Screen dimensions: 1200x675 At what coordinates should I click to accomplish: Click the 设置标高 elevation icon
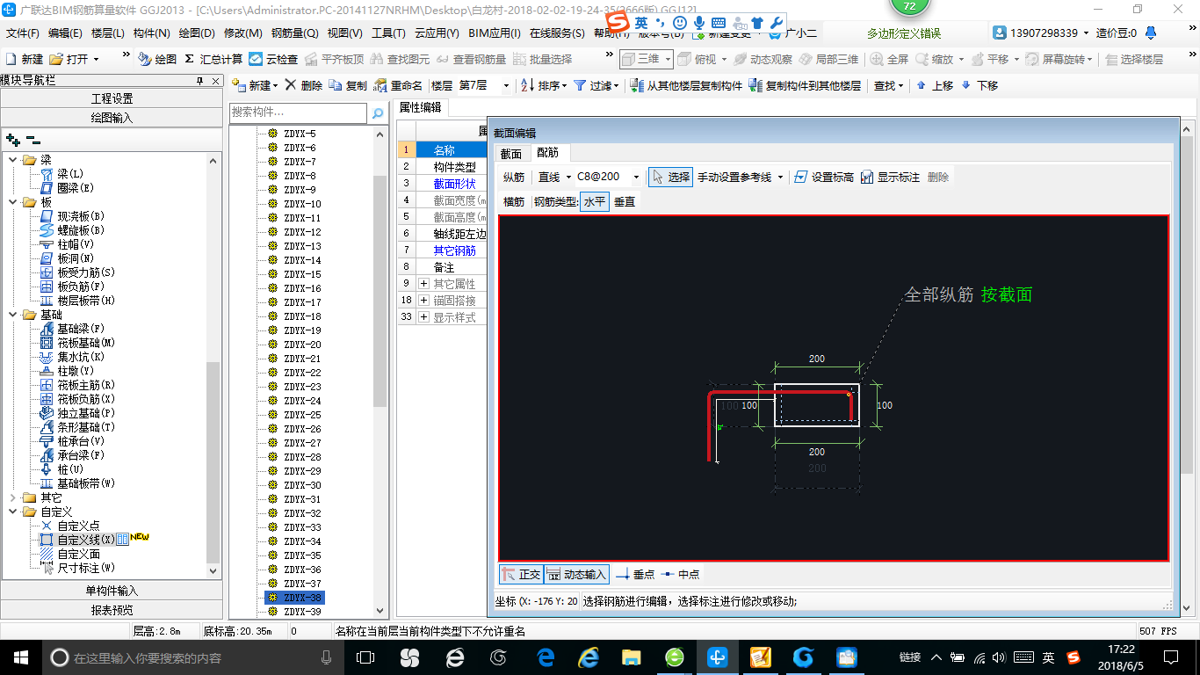point(800,177)
